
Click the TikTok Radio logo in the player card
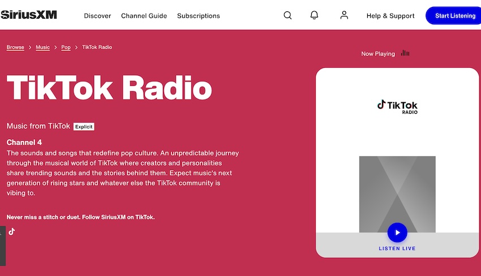coord(397,106)
